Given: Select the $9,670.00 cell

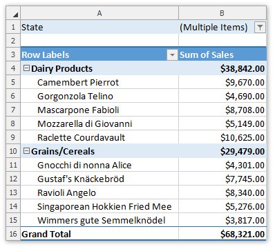Looking at the screenshot, I should 222,82.
